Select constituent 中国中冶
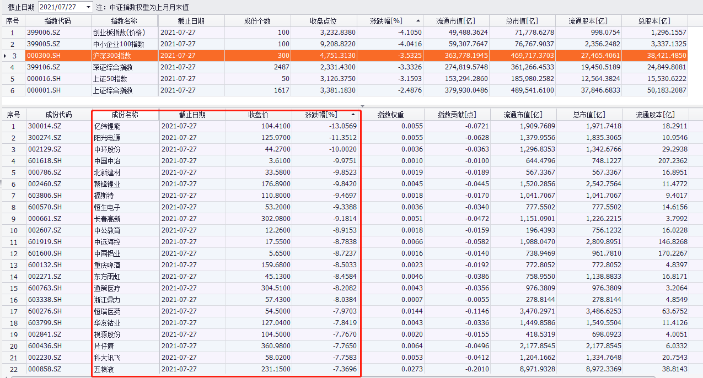The height and width of the screenshot is (378, 703). point(107,161)
